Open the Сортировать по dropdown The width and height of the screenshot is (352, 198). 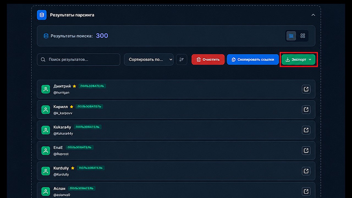(149, 60)
